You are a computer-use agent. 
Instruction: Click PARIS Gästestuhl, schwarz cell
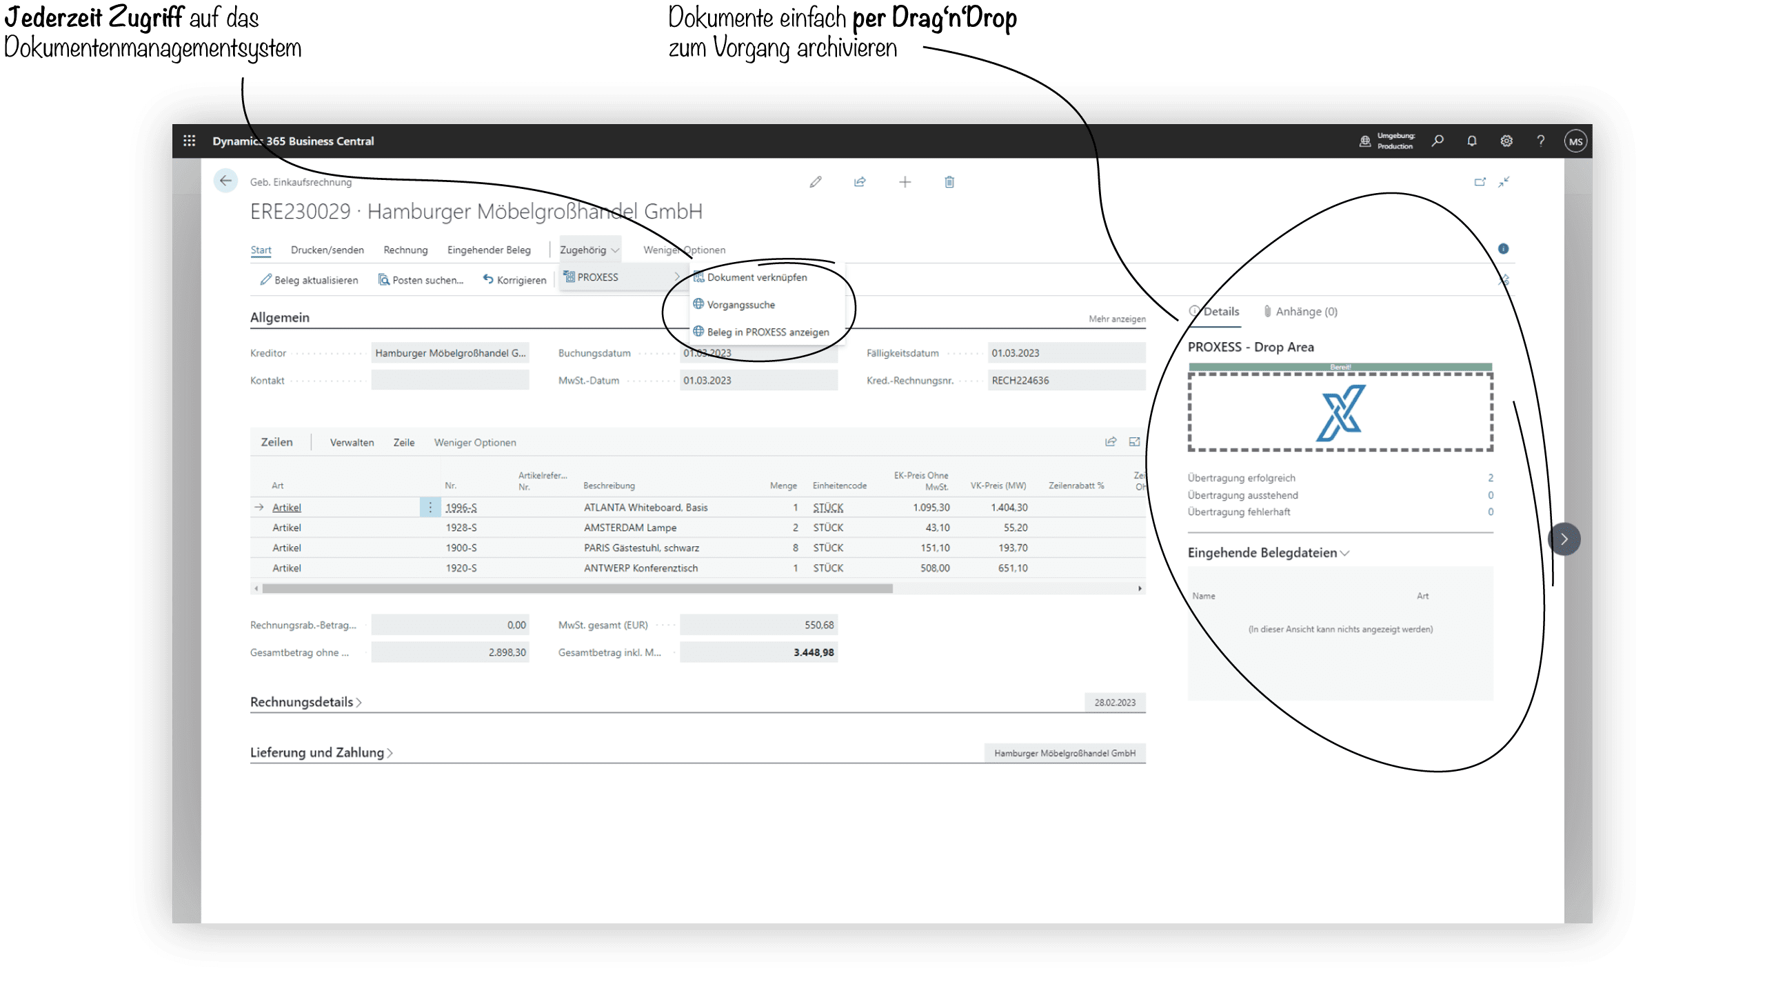pyautogui.click(x=641, y=548)
